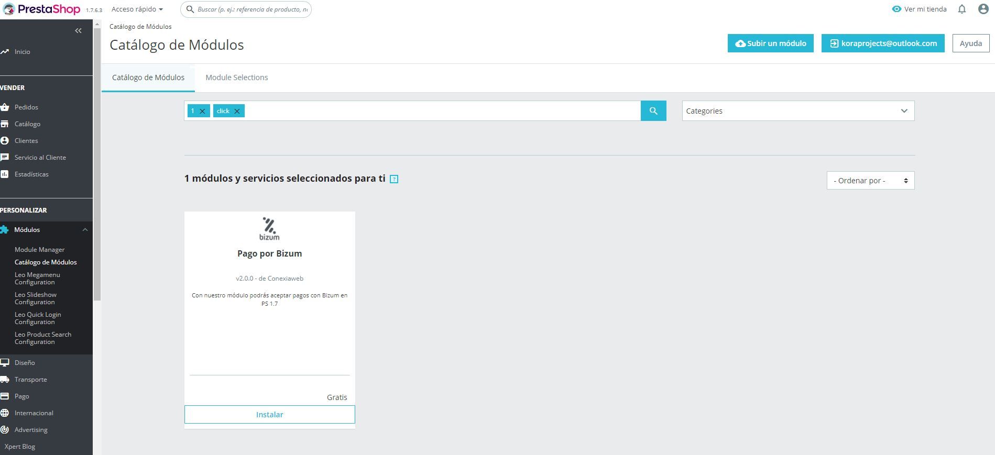Click the Catálogo store icon
995x455 pixels.
[x=5, y=124]
